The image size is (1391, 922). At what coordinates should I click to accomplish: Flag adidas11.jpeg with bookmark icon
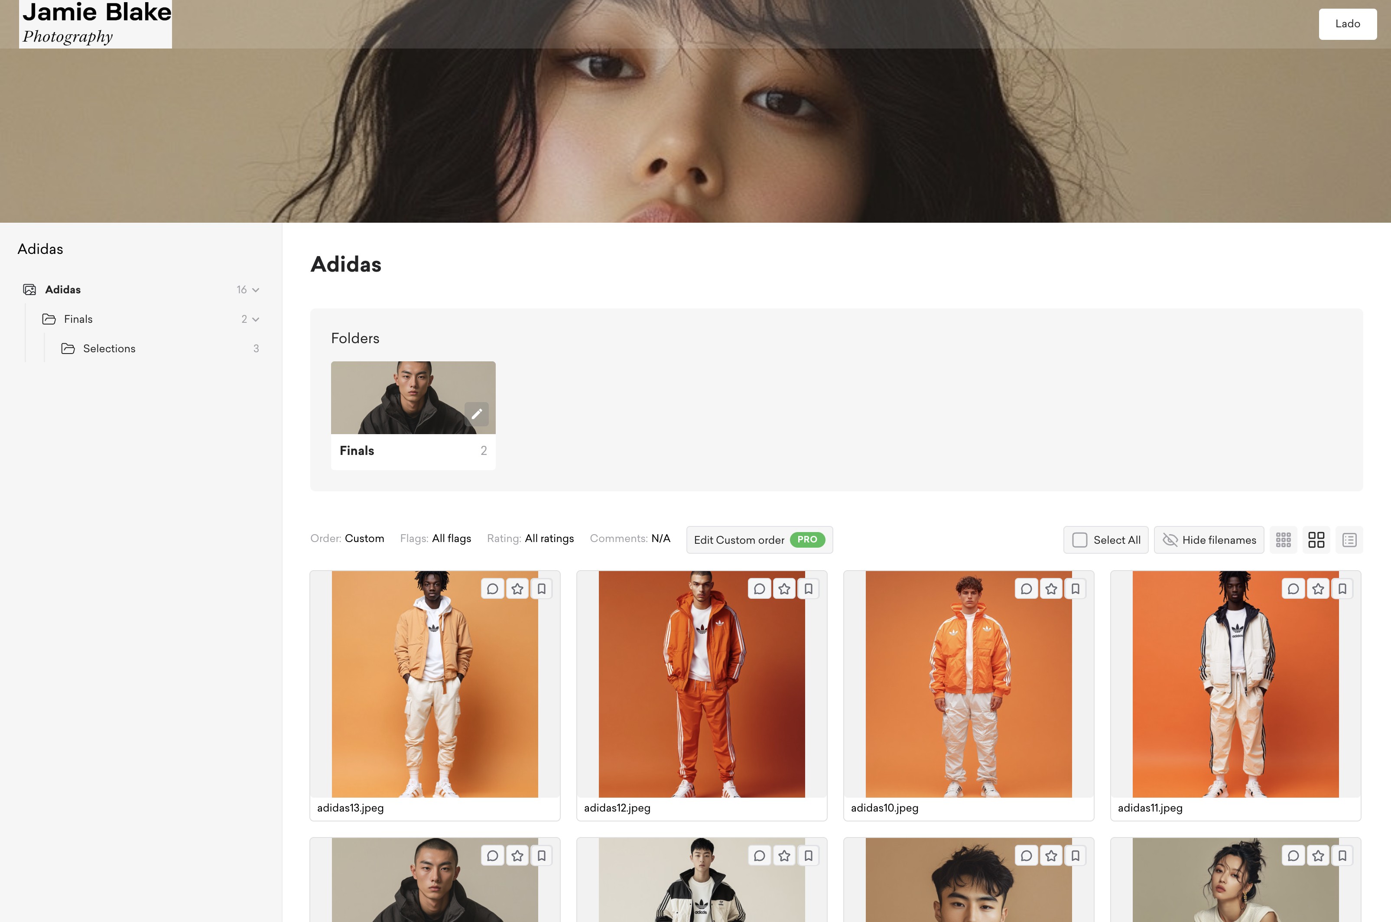coord(1342,588)
